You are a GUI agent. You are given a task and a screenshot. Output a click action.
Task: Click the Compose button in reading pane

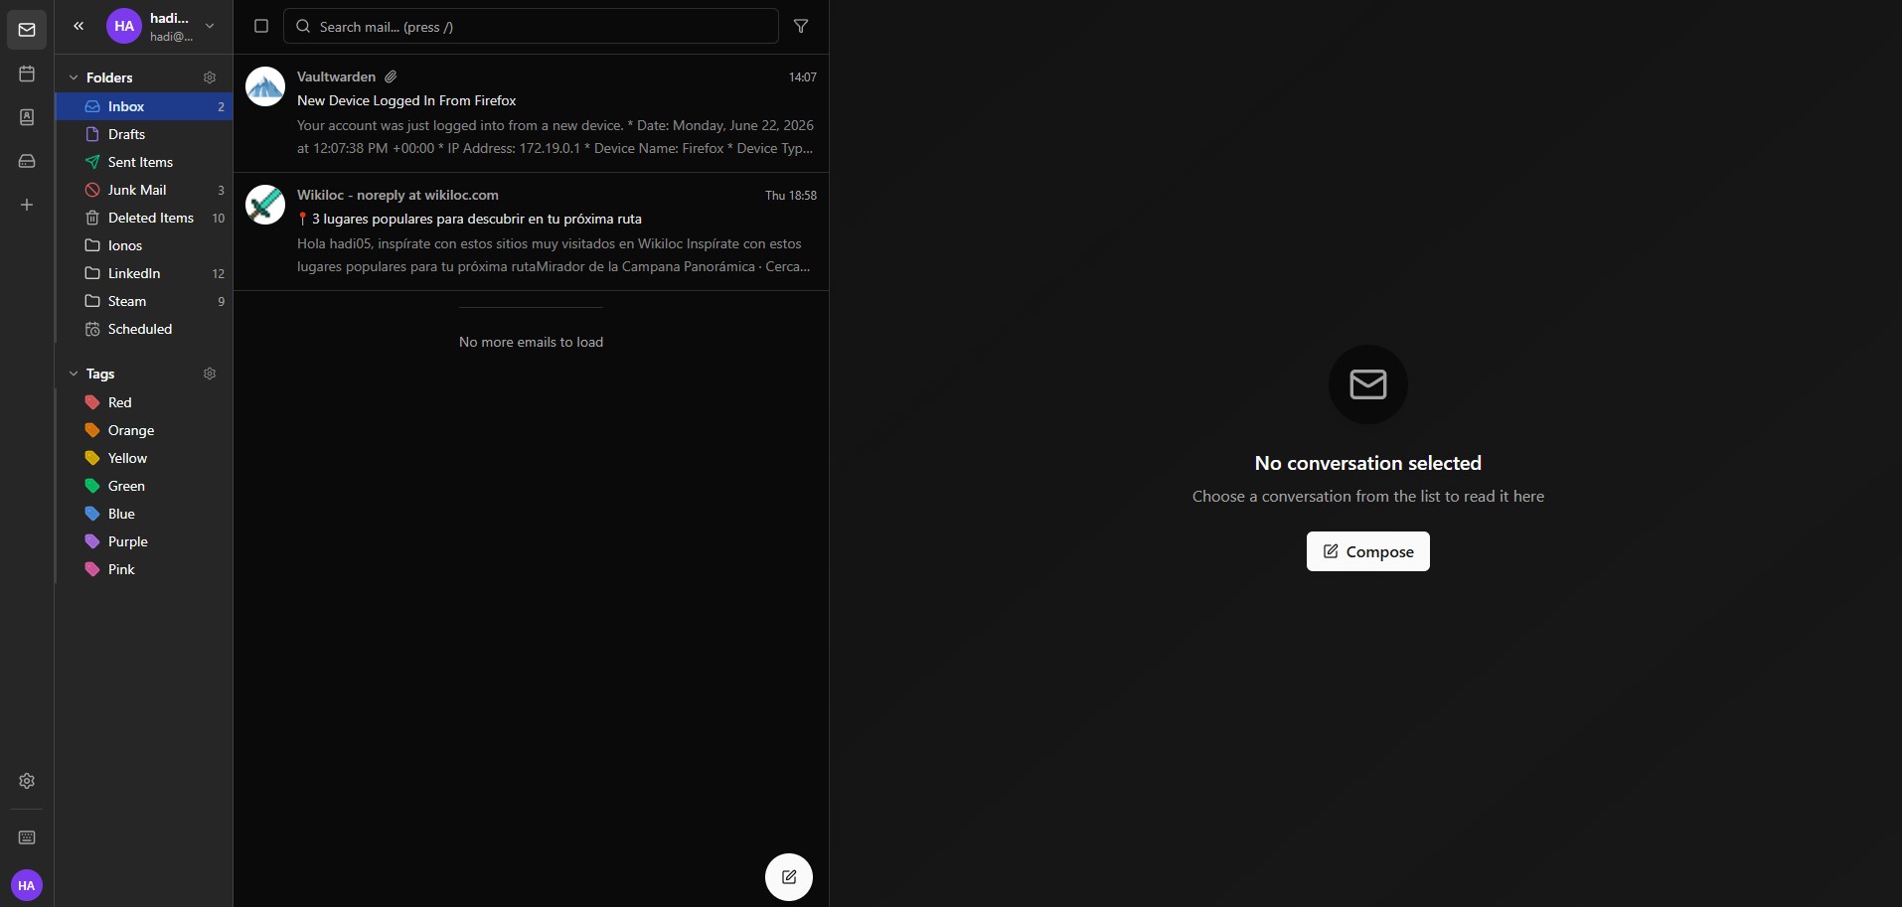(1368, 551)
